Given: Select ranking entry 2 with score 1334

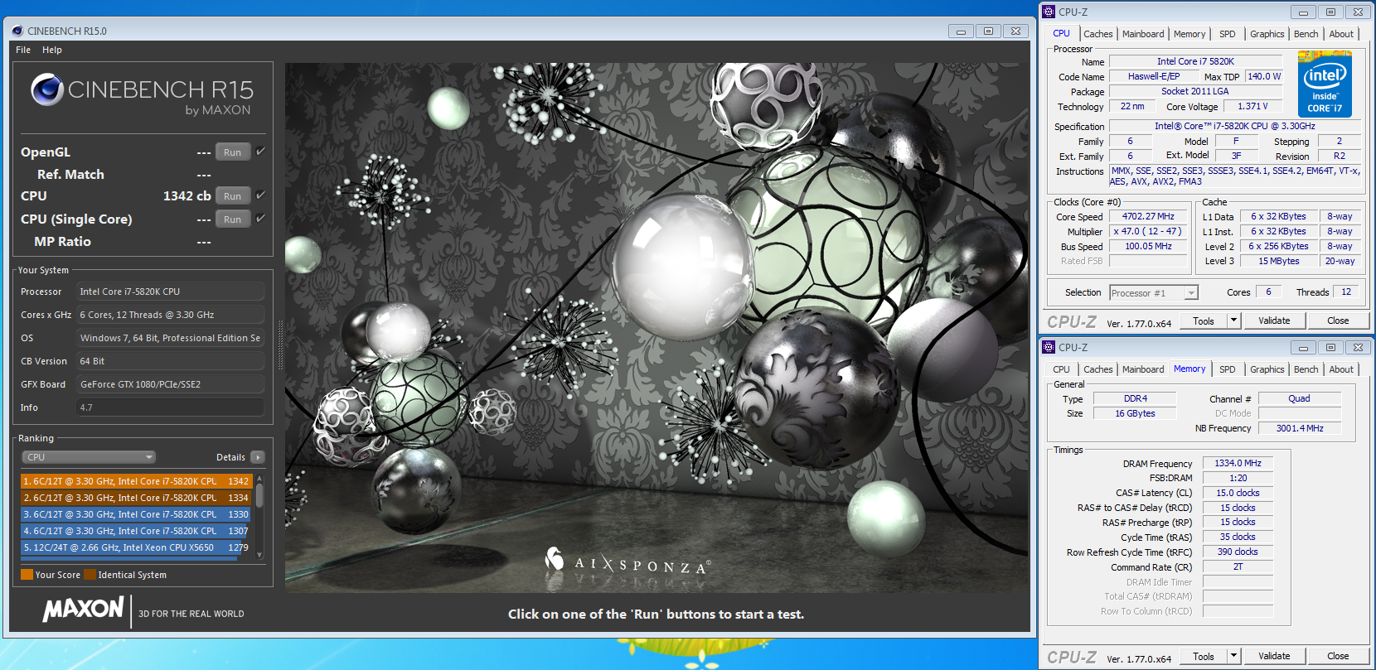Looking at the screenshot, I should click(x=136, y=498).
